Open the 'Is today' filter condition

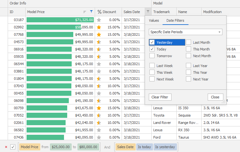coord(144,147)
